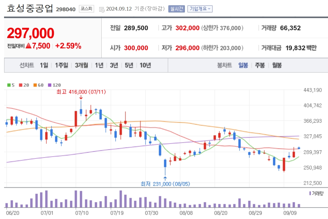328x219 pixels.
Task: Click the 327,845 price axis label
Action: 313,136
